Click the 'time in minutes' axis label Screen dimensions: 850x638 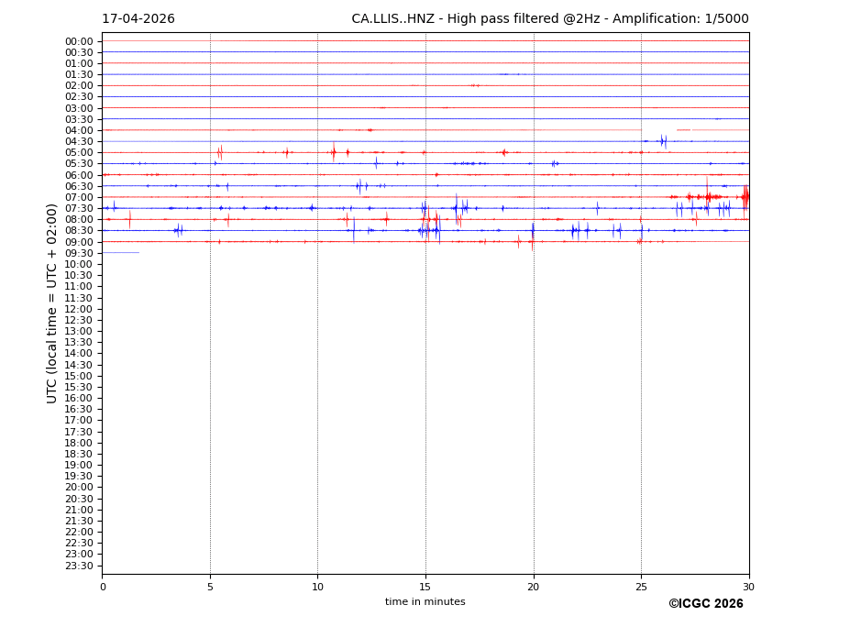(425, 602)
